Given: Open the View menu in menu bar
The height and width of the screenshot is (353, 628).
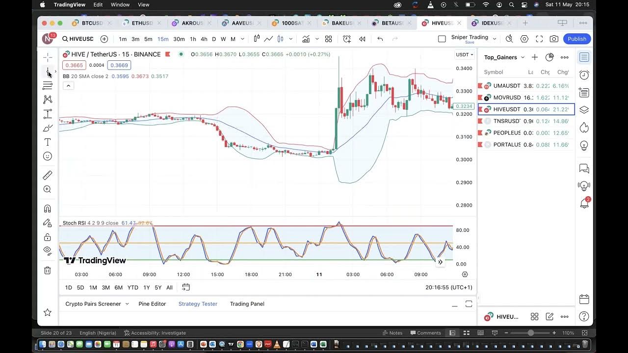Looking at the screenshot, I should pos(143,4).
